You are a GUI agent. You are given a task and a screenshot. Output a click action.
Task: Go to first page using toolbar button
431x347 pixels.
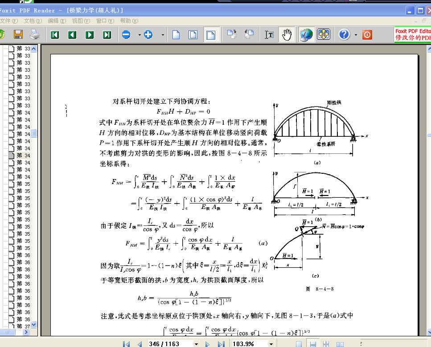pos(55,35)
